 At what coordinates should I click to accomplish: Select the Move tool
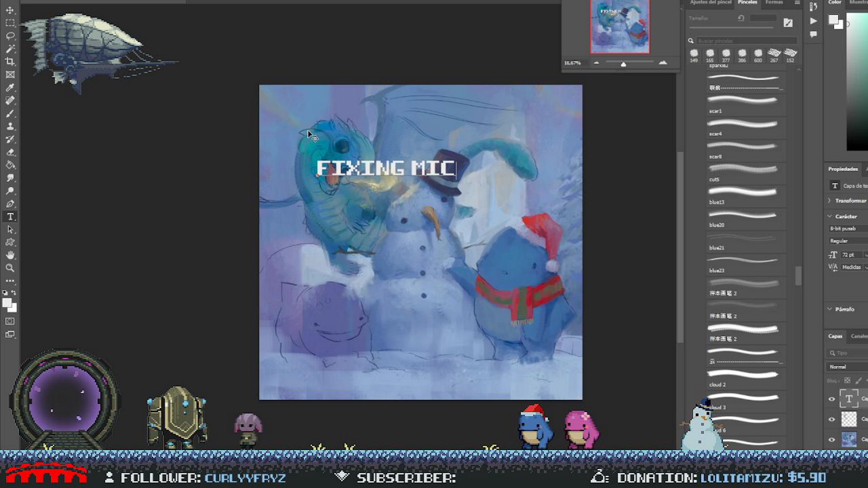(x=10, y=10)
